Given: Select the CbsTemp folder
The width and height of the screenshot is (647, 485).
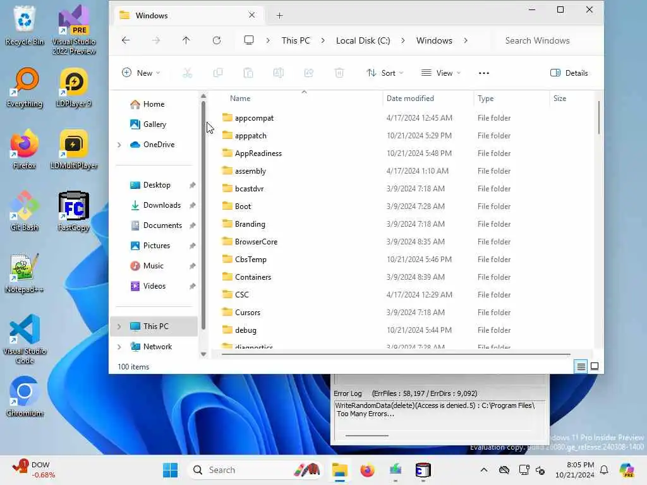Looking at the screenshot, I should click(x=250, y=260).
